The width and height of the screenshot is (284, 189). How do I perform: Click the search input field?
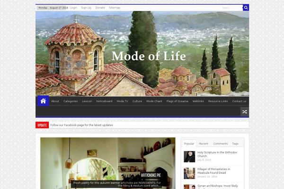231,8
